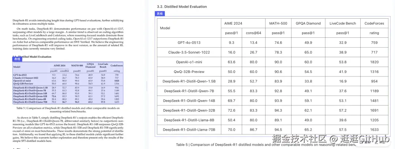Click the Model header cell in the parsed table
This screenshot has height=149, width=395.
165,28
